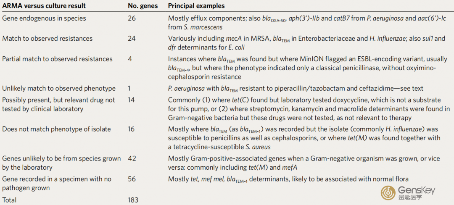The height and width of the screenshot is (205, 454).
Task: Click the Total value 183
Action: (x=133, y=200)
